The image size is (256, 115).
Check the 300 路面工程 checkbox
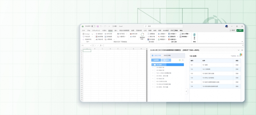coord(155,70)
